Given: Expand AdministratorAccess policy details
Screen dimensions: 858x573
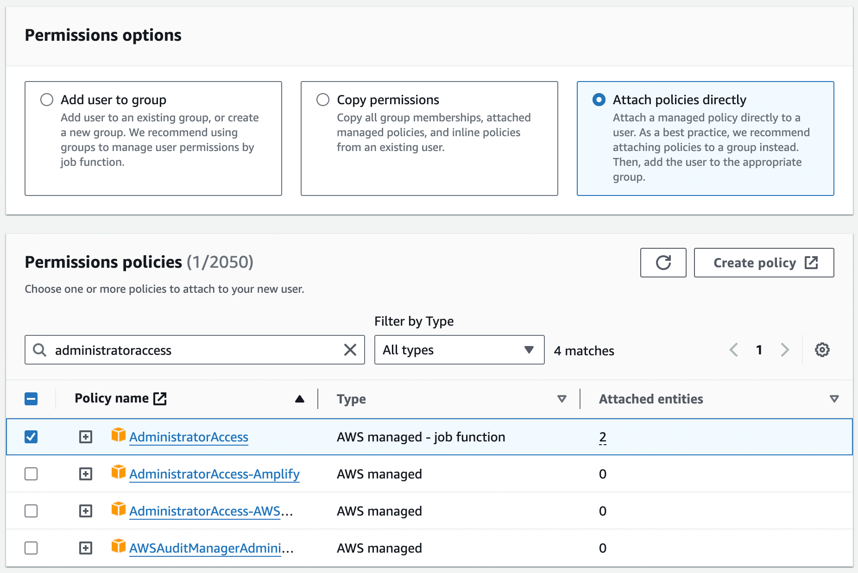Looking at the screenshot, I should click(x=86, y=437).
